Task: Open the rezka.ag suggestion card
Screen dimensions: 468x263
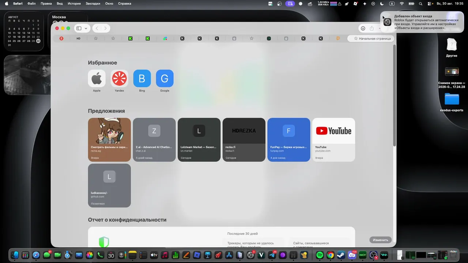Action: click(x=109, y=140)
